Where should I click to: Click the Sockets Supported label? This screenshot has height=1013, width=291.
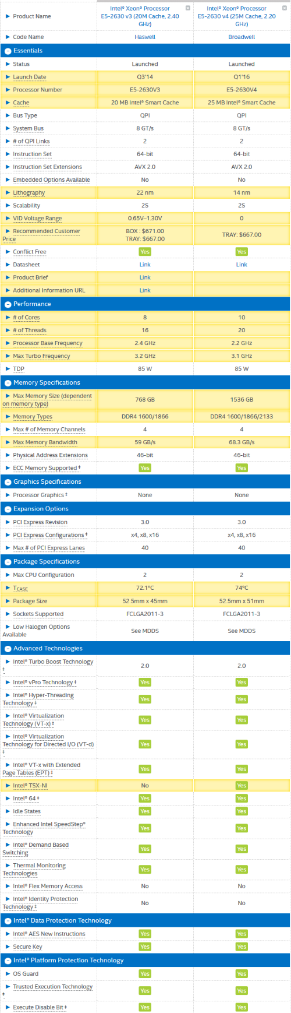click(x=38, y=614)
